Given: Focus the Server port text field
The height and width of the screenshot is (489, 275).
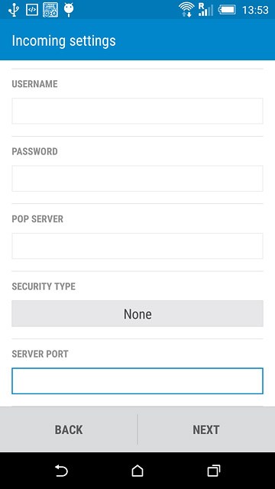Looking at the screenshot, I should [137, 381].
